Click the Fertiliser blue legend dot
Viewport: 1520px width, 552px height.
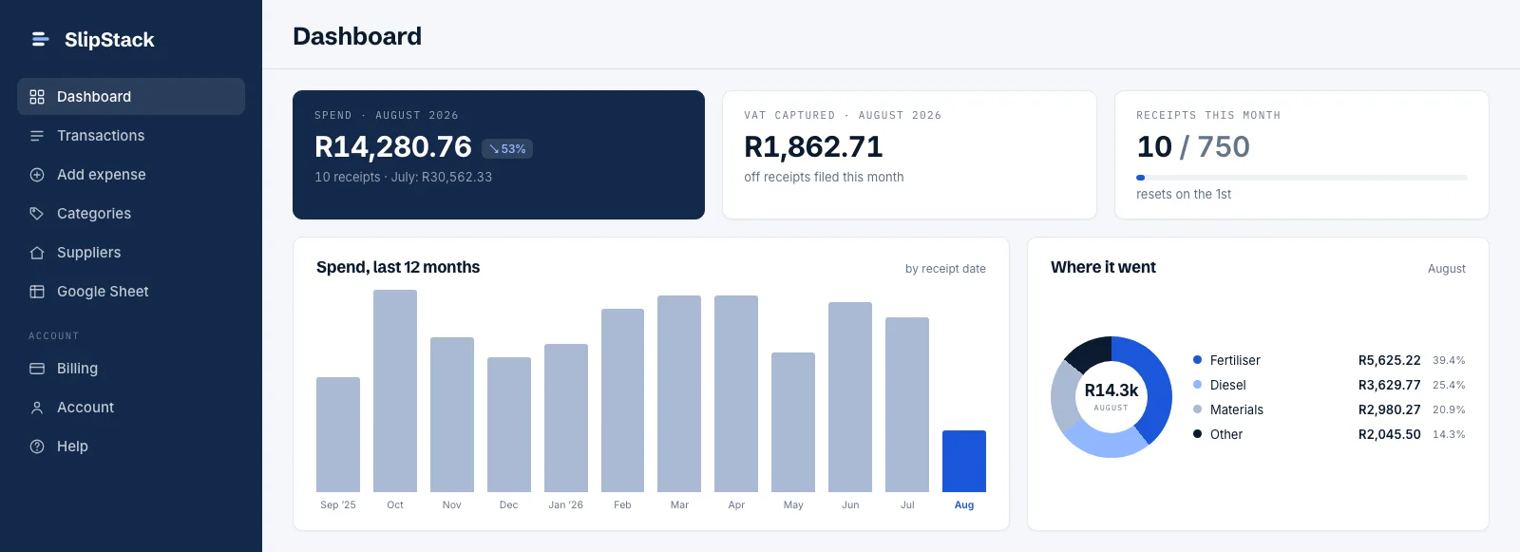[x=1197, y=360]
